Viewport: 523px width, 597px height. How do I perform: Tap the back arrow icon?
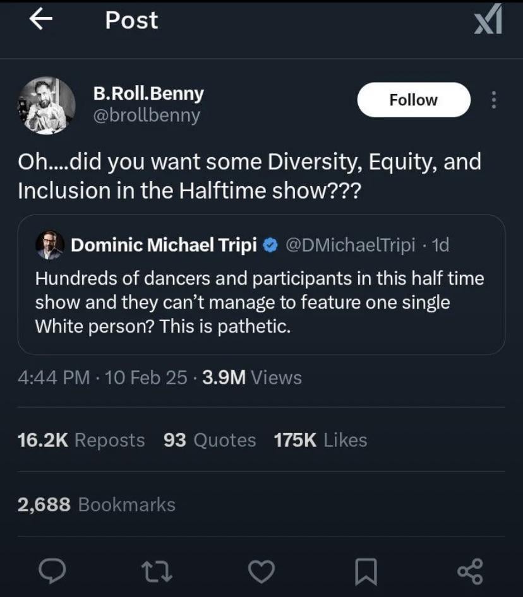tap(40, 20)
